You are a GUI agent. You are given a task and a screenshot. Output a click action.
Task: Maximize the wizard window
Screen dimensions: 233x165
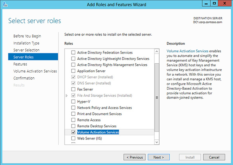pyautogui.click(x=213, y=4)
